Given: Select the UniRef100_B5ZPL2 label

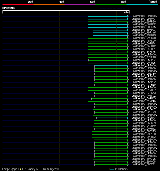Looking at the screenshot, I should 143,82.
